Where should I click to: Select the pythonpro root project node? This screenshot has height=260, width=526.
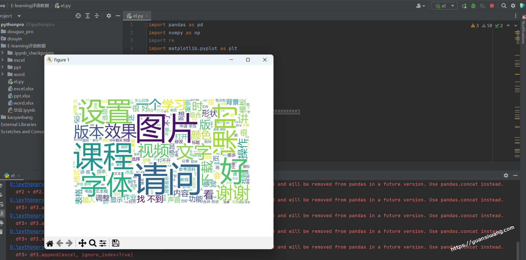pos(13,24)
